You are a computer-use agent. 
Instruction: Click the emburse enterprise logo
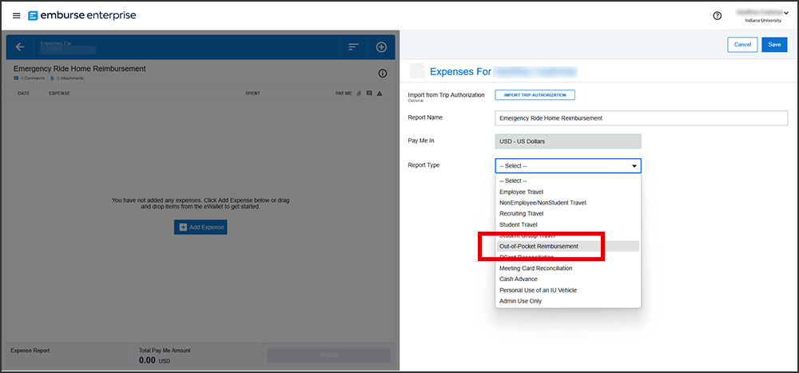coord(81,16)
